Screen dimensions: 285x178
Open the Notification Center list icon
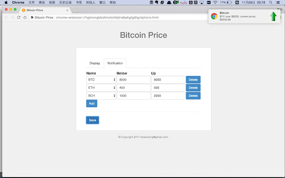[278, 2]
